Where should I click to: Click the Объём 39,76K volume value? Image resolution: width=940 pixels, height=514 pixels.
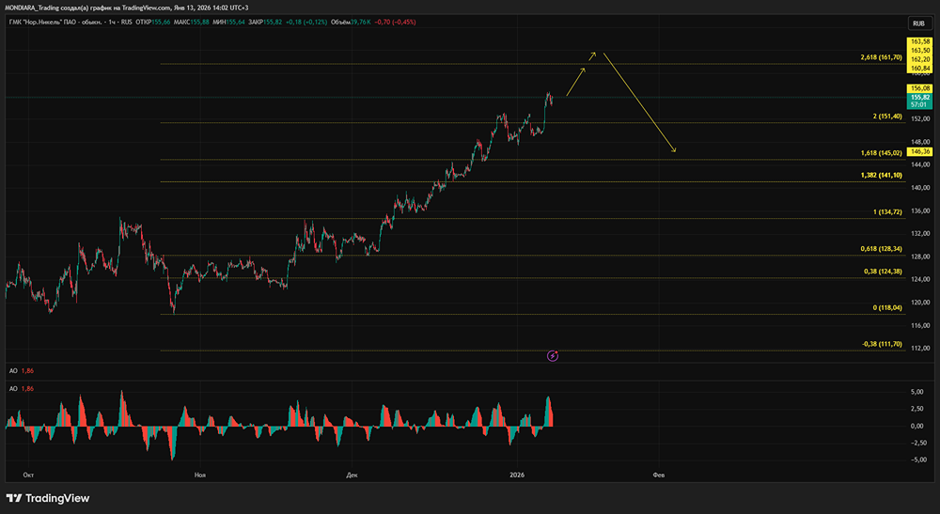(x=351, y=23)
